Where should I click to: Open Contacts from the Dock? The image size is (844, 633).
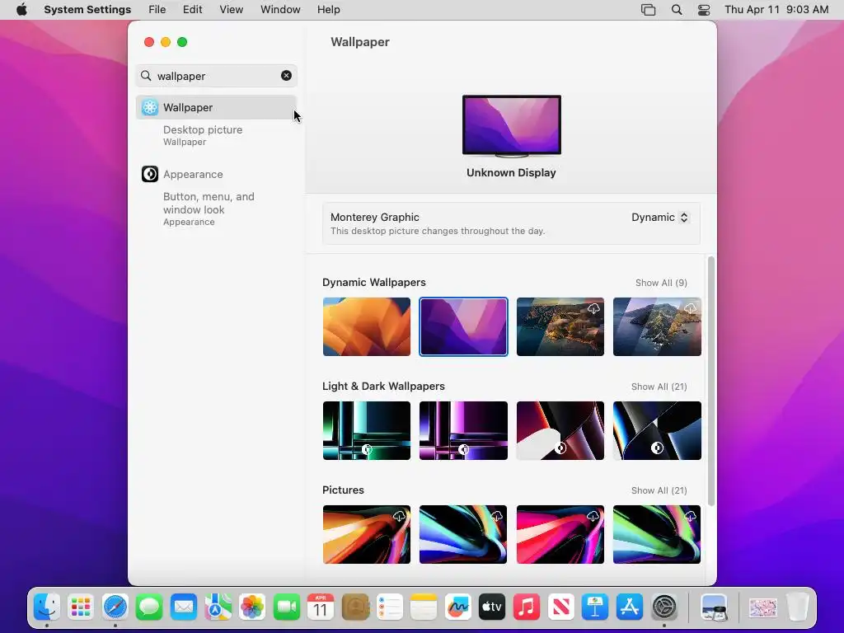[355, 607]
